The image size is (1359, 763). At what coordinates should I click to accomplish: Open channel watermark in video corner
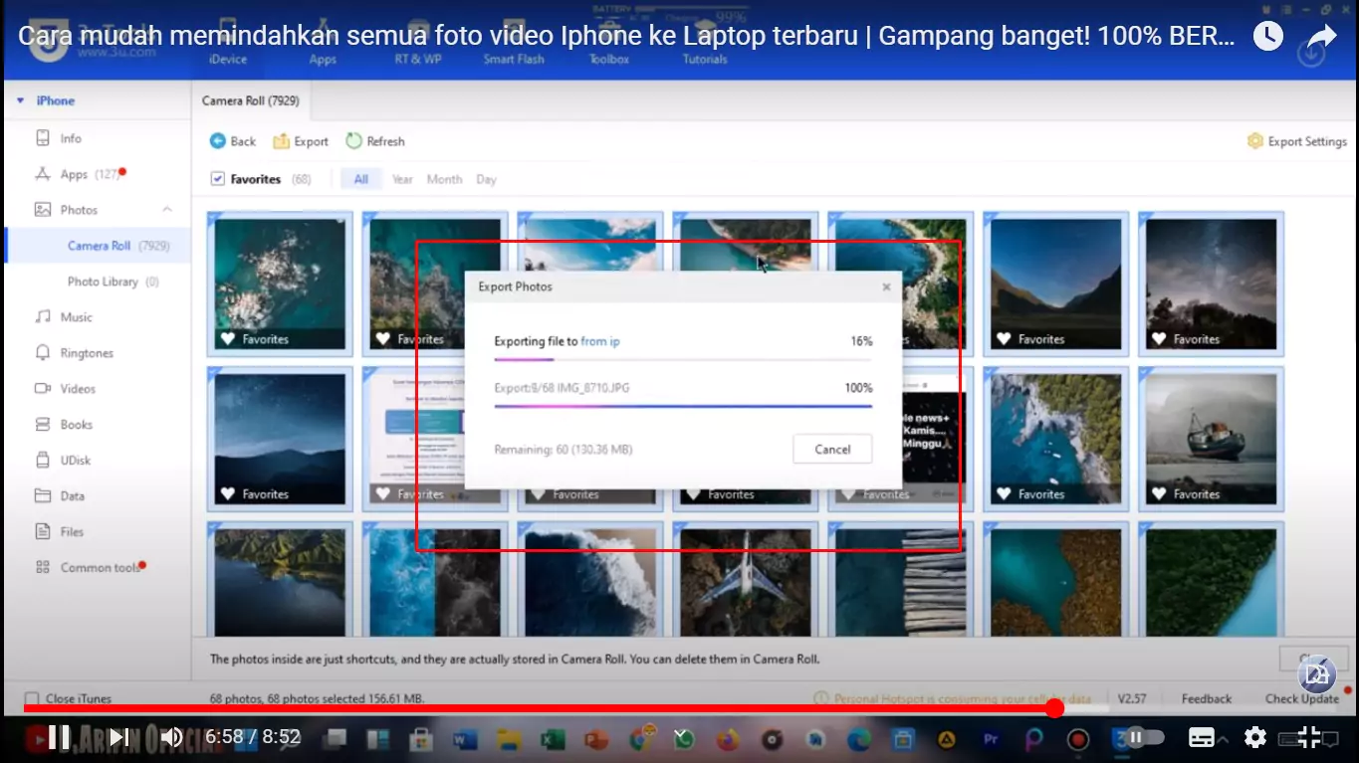(x=1317, y=673)
